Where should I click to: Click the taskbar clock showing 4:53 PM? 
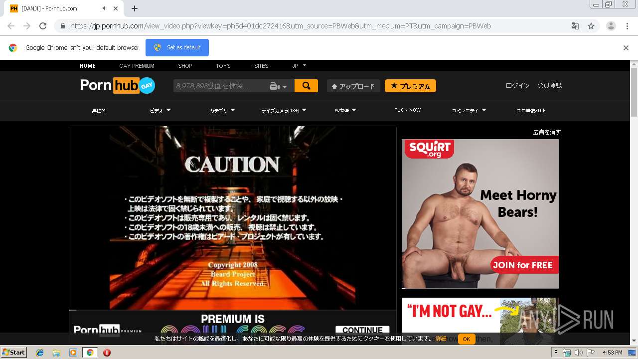612,353
